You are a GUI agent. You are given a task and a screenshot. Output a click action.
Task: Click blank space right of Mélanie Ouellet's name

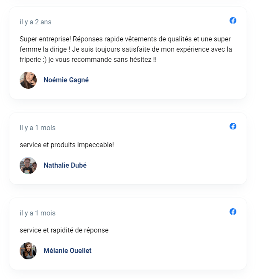(x=166, y=251)
